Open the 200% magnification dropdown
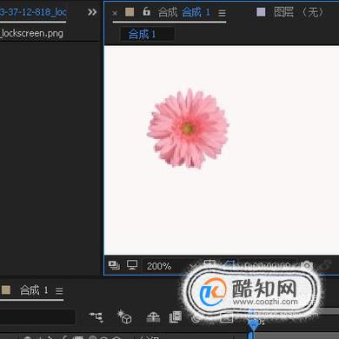 click(x=159, y=266)
